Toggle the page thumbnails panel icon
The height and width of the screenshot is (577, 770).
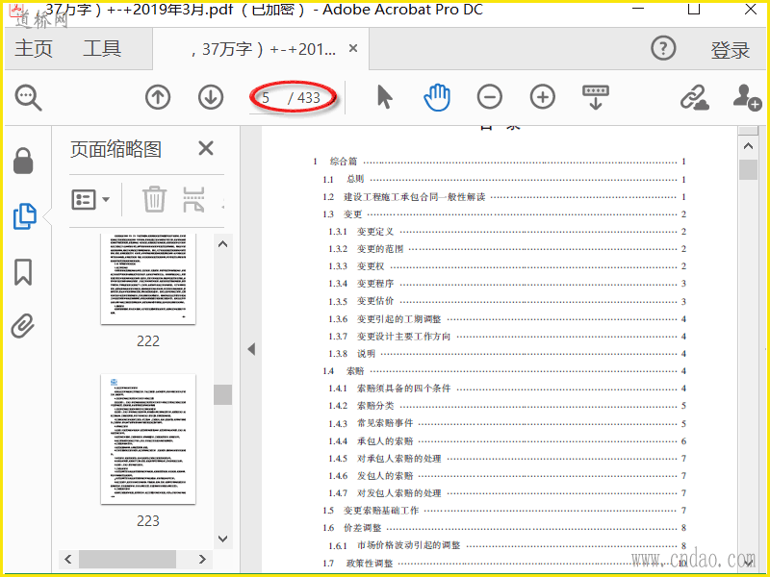(25, 215)
